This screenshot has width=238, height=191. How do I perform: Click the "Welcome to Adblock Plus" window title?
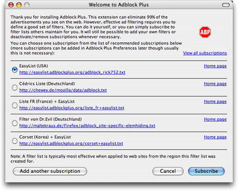coord(118,5)
